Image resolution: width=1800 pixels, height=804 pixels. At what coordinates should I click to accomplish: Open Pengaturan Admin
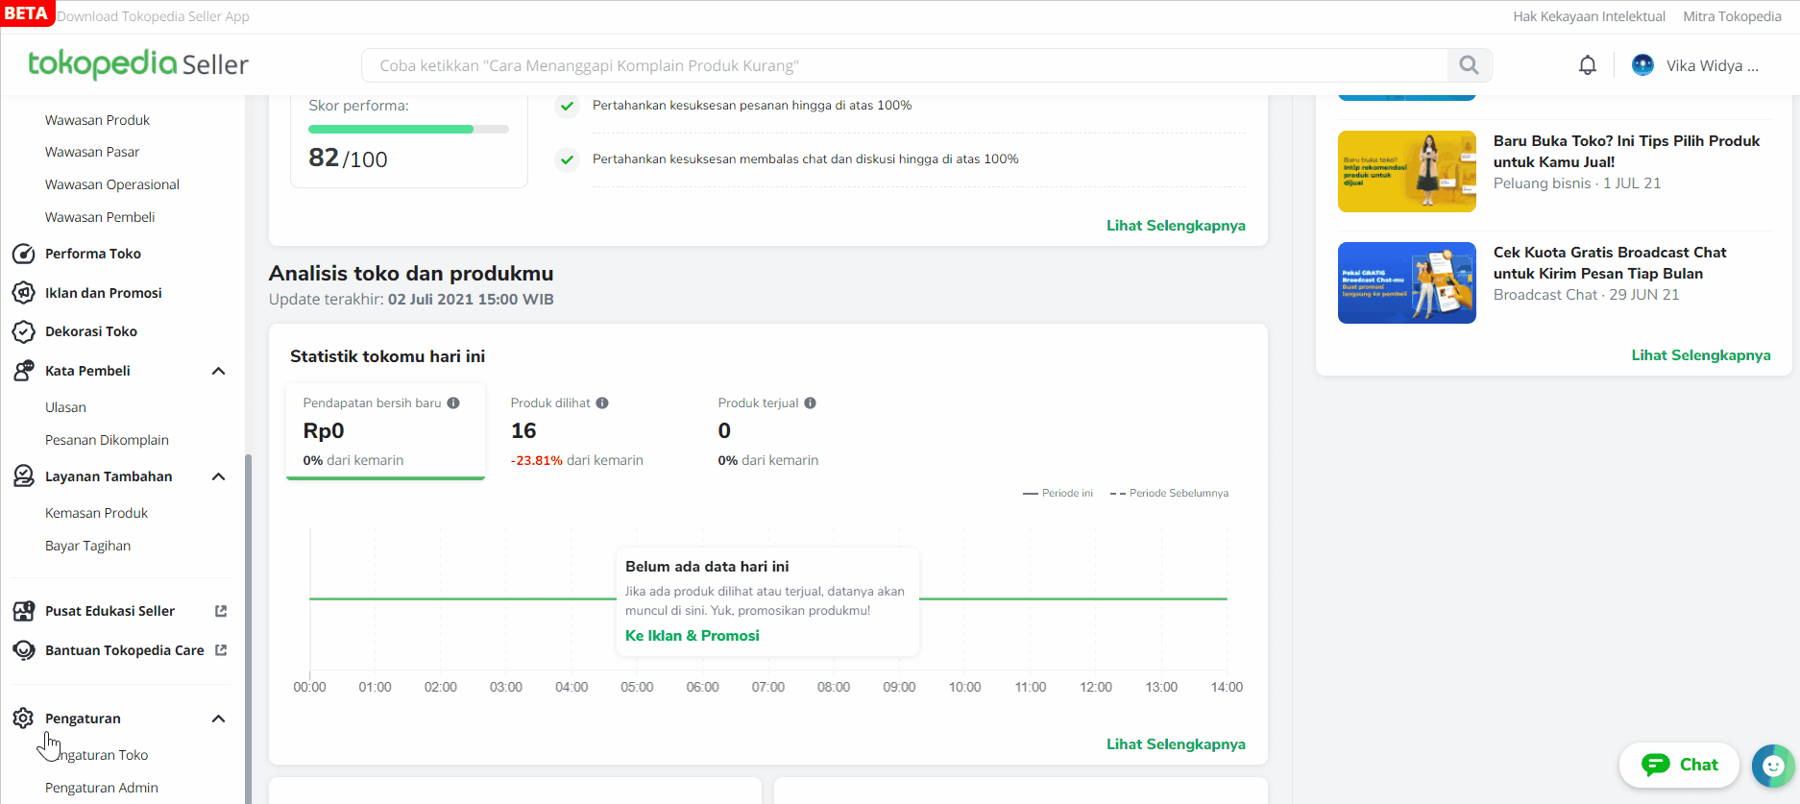coord(101,788)
